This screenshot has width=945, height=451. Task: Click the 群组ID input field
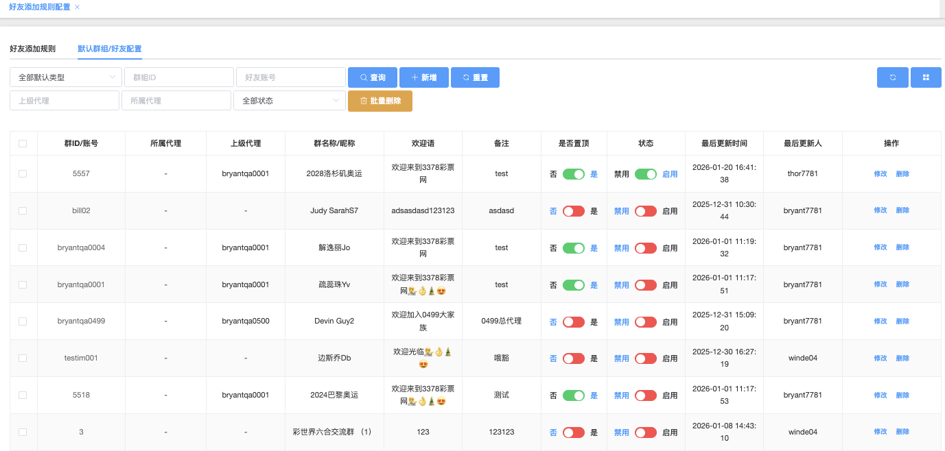pos(179,77)
